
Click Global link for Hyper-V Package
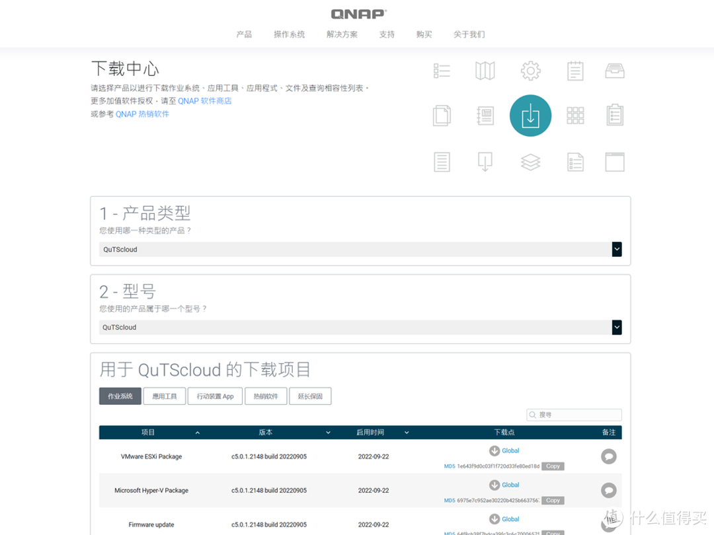(510, 485)
